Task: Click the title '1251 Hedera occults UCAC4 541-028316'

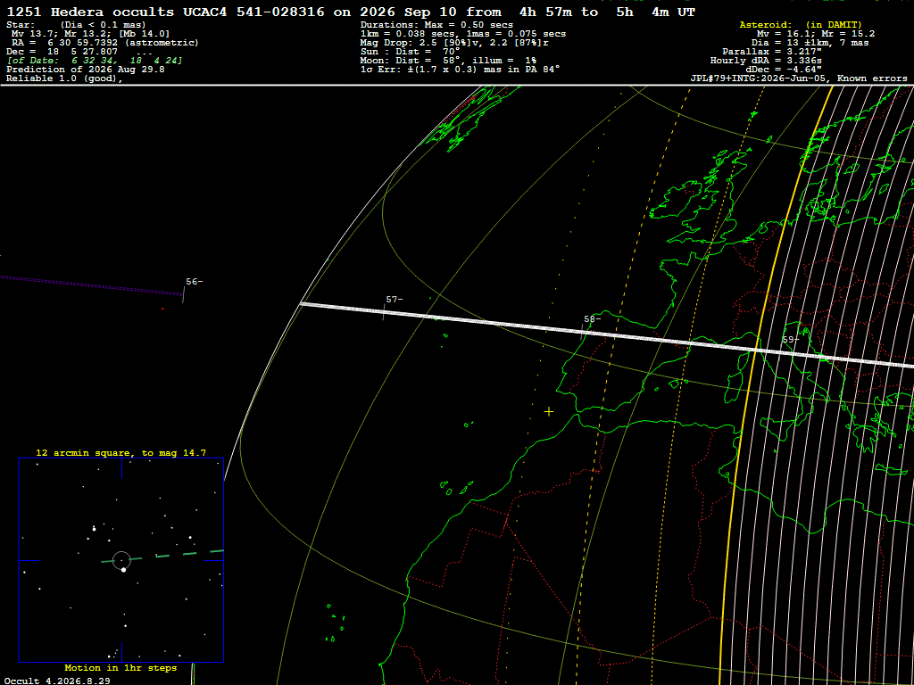Action: (x=165, y=12)
